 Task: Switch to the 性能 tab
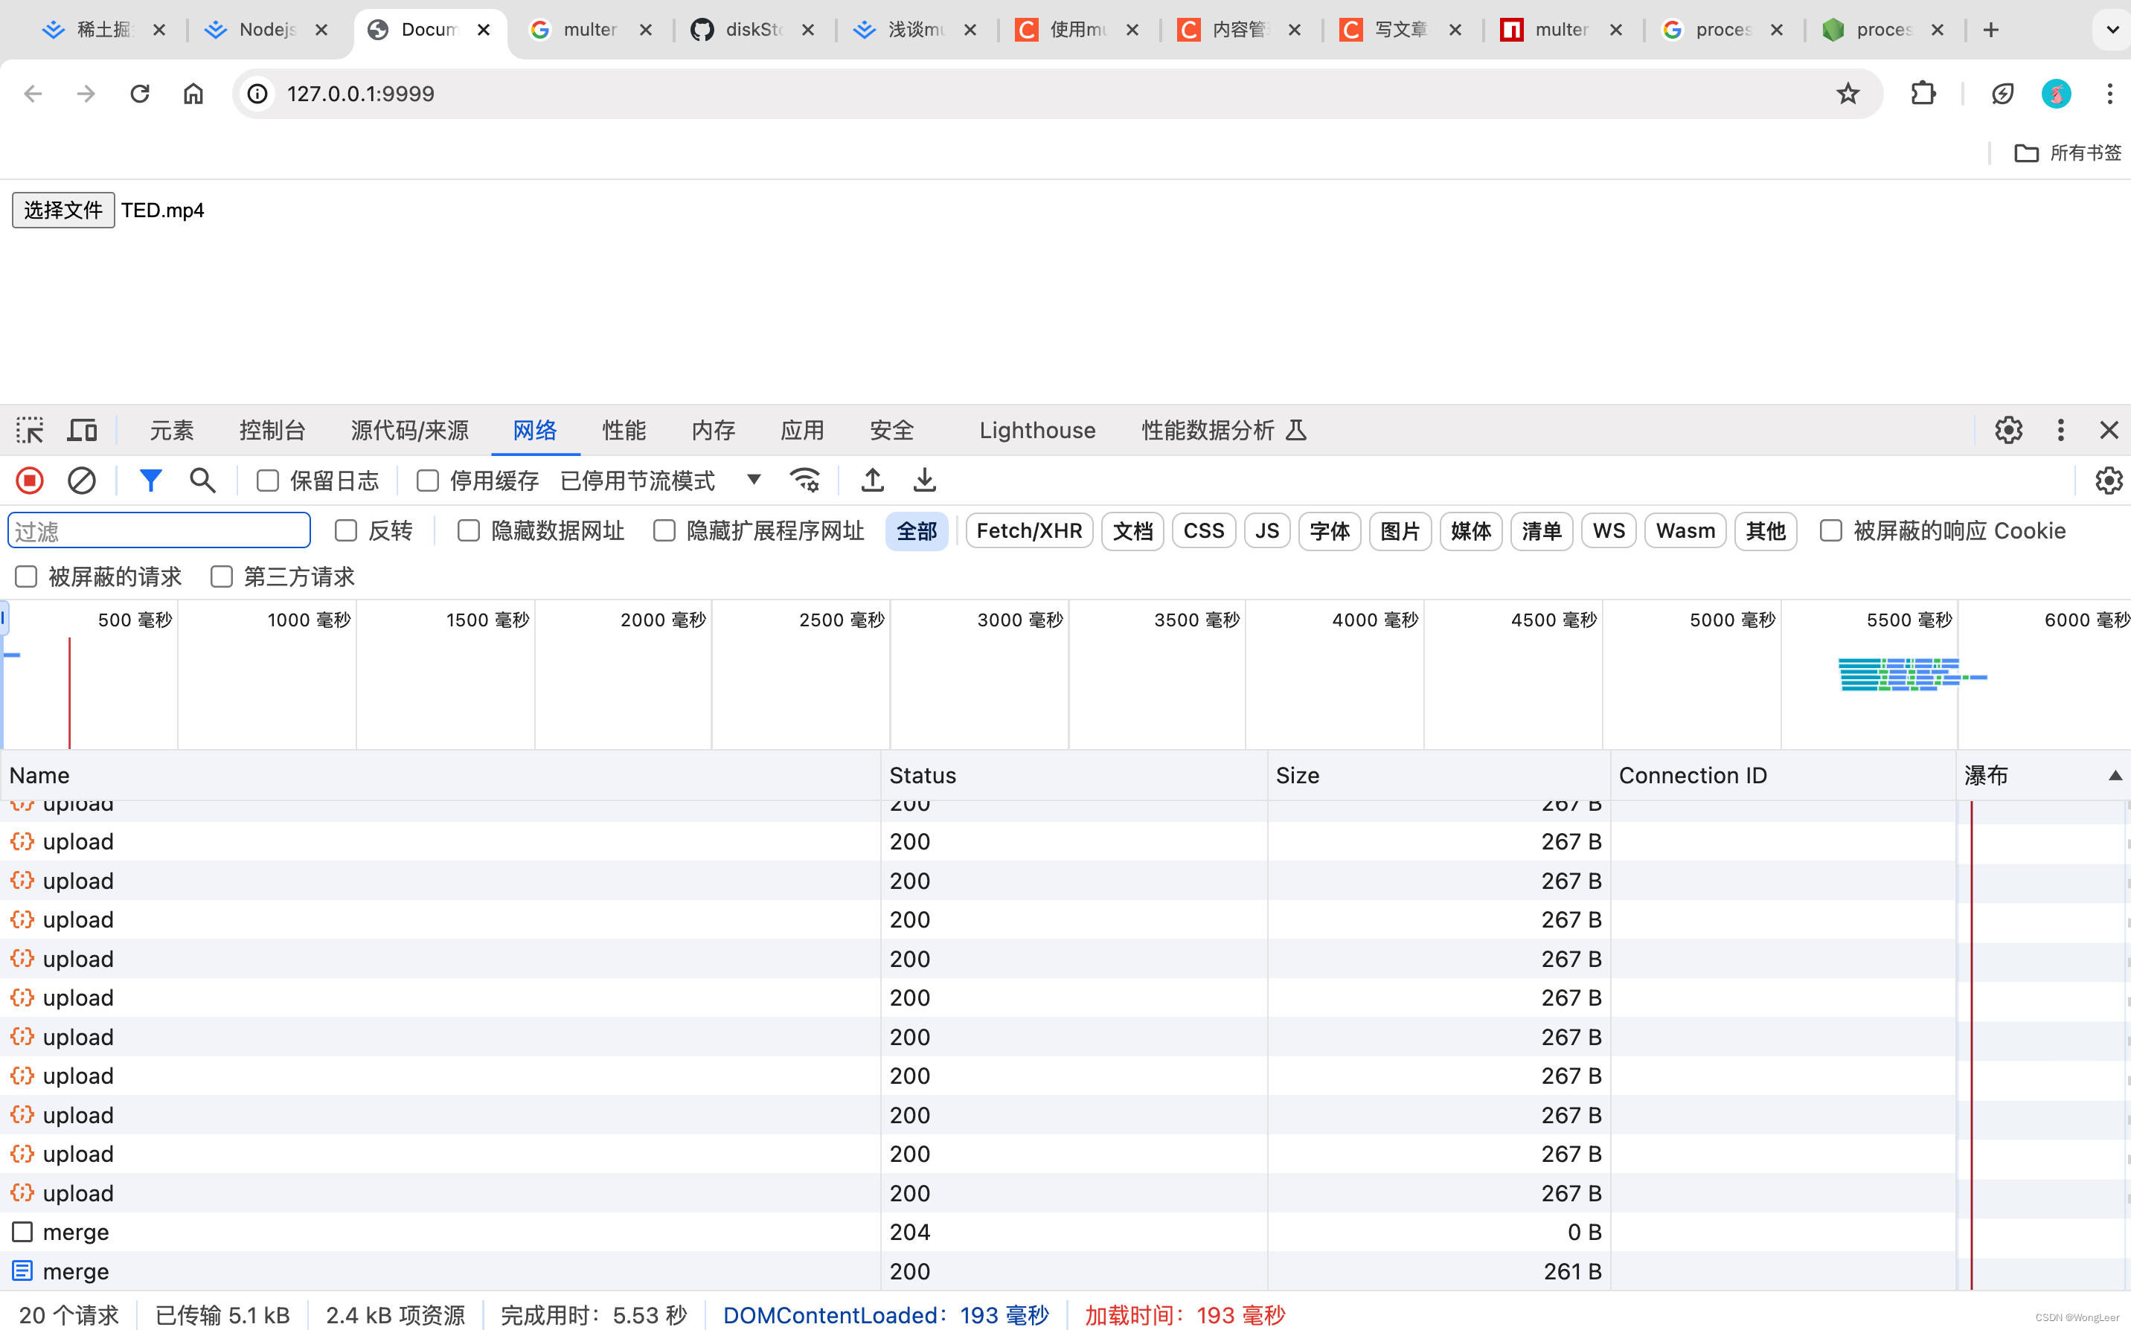pyautogui.click(x=624, y=430)
